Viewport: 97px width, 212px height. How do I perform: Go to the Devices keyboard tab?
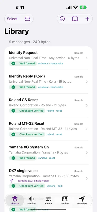point(65,200)
